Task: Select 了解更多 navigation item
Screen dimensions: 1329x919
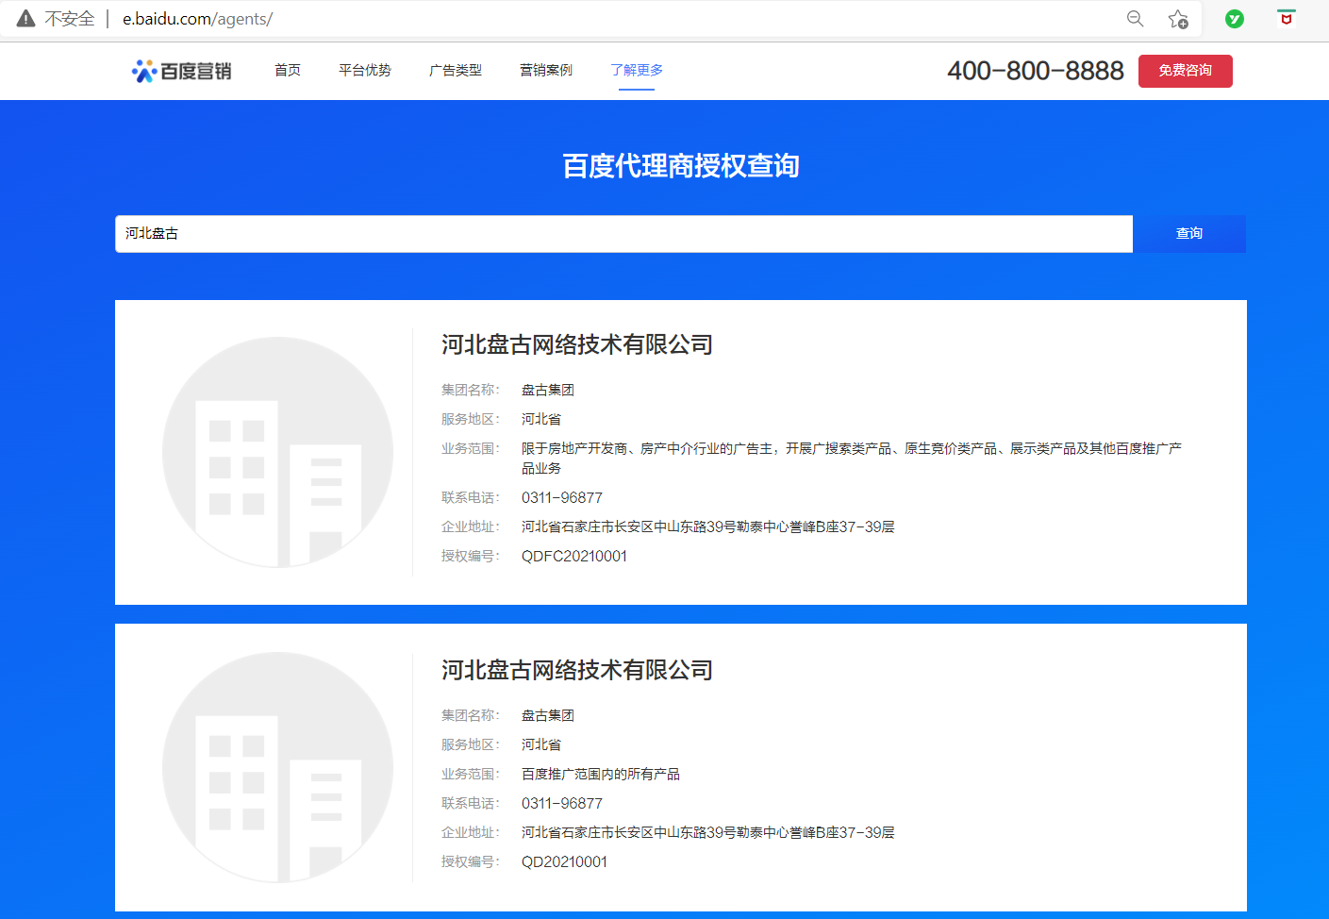Action: click(x=637, y=71)
